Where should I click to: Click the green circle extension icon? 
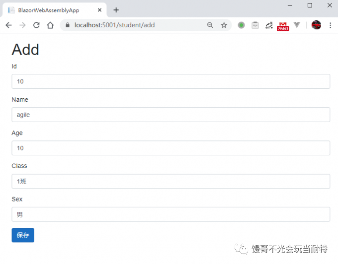click(241, 25)
